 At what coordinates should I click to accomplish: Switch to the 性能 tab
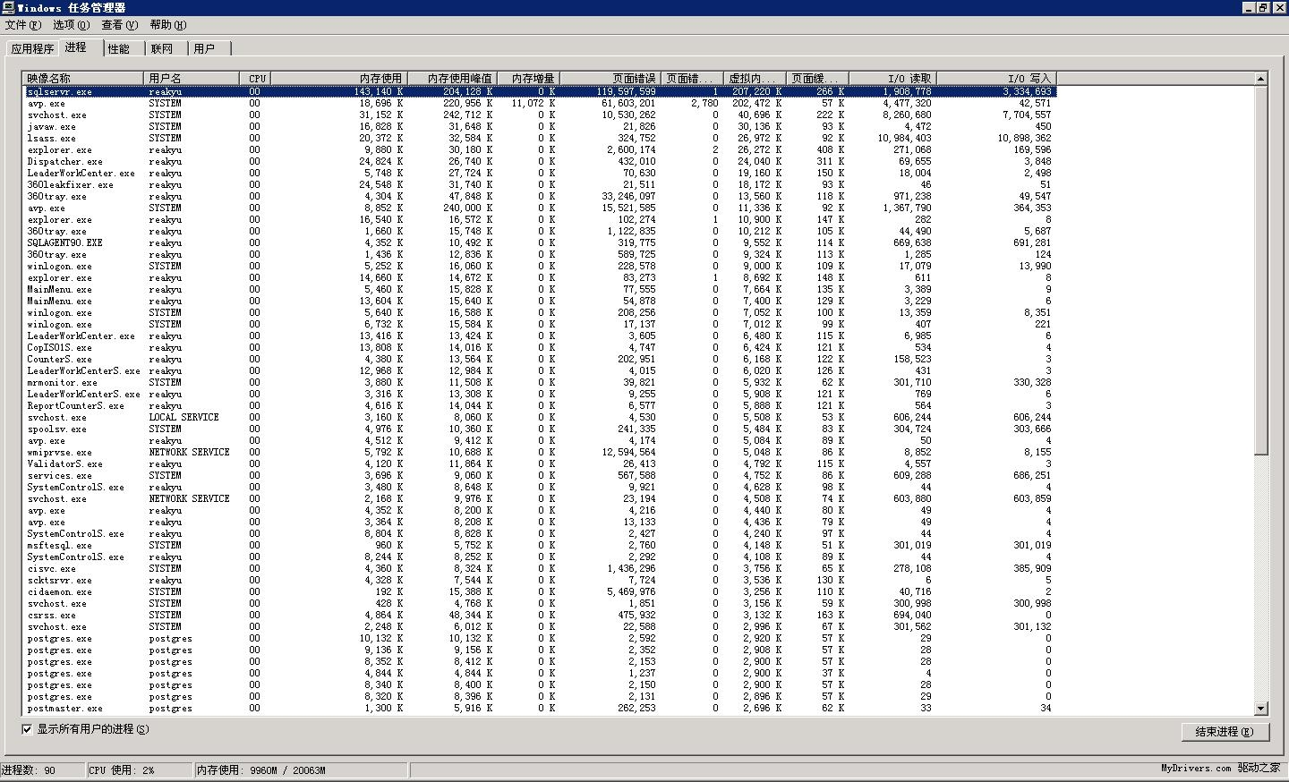click(119, 48)
